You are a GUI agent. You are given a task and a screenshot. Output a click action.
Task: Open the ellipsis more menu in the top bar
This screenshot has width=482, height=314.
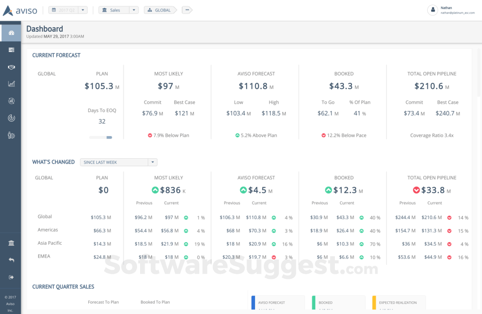[187, 10]
